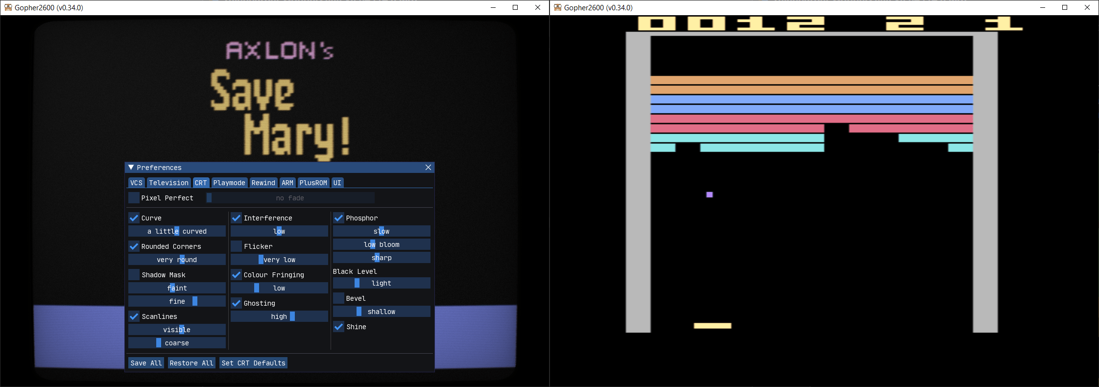Open the VCS tab

click(136, 183)
